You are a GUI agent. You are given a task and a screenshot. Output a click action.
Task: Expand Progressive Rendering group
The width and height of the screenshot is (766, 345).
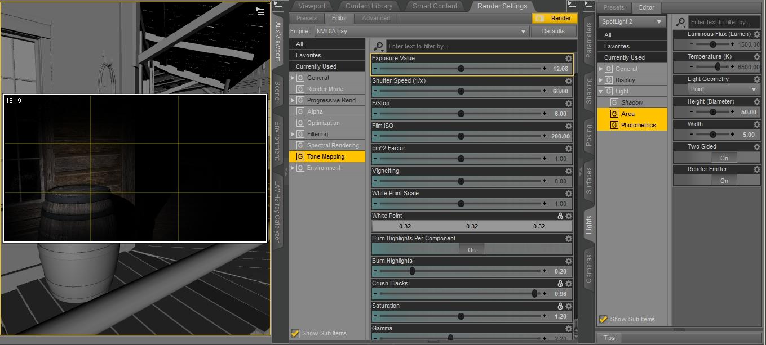click(x=293, y=100)
